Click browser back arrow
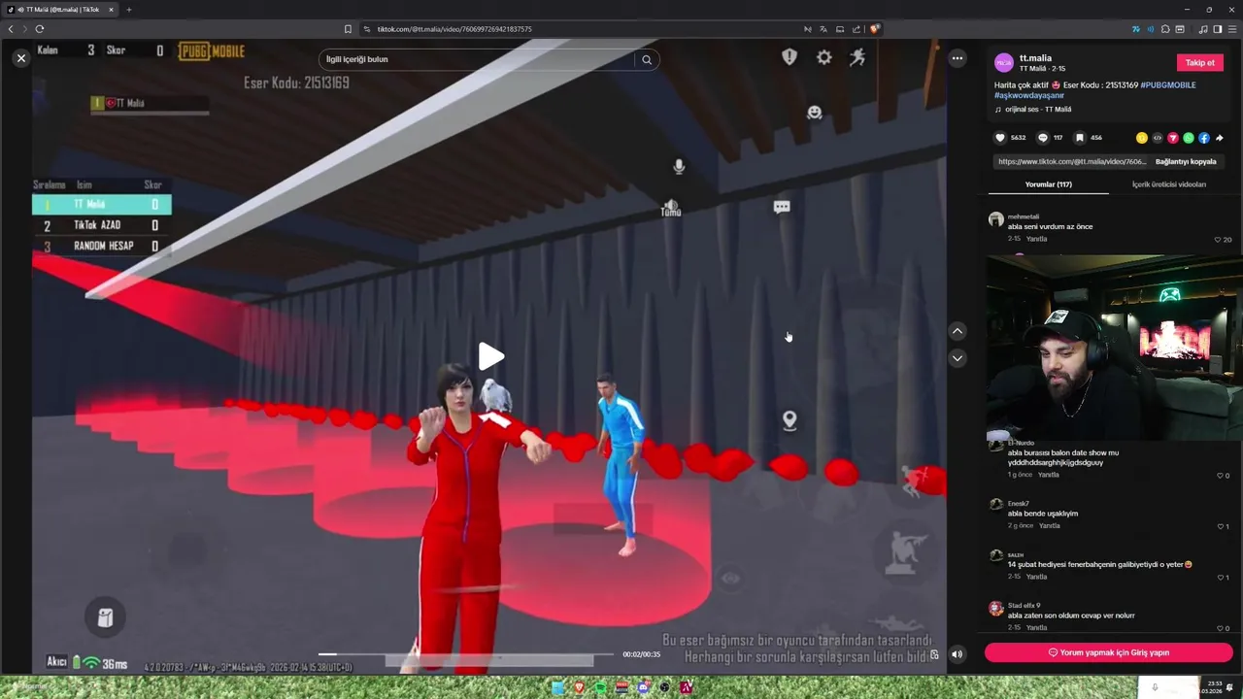This screenshot has height=699, width=1243. [11, 29]
